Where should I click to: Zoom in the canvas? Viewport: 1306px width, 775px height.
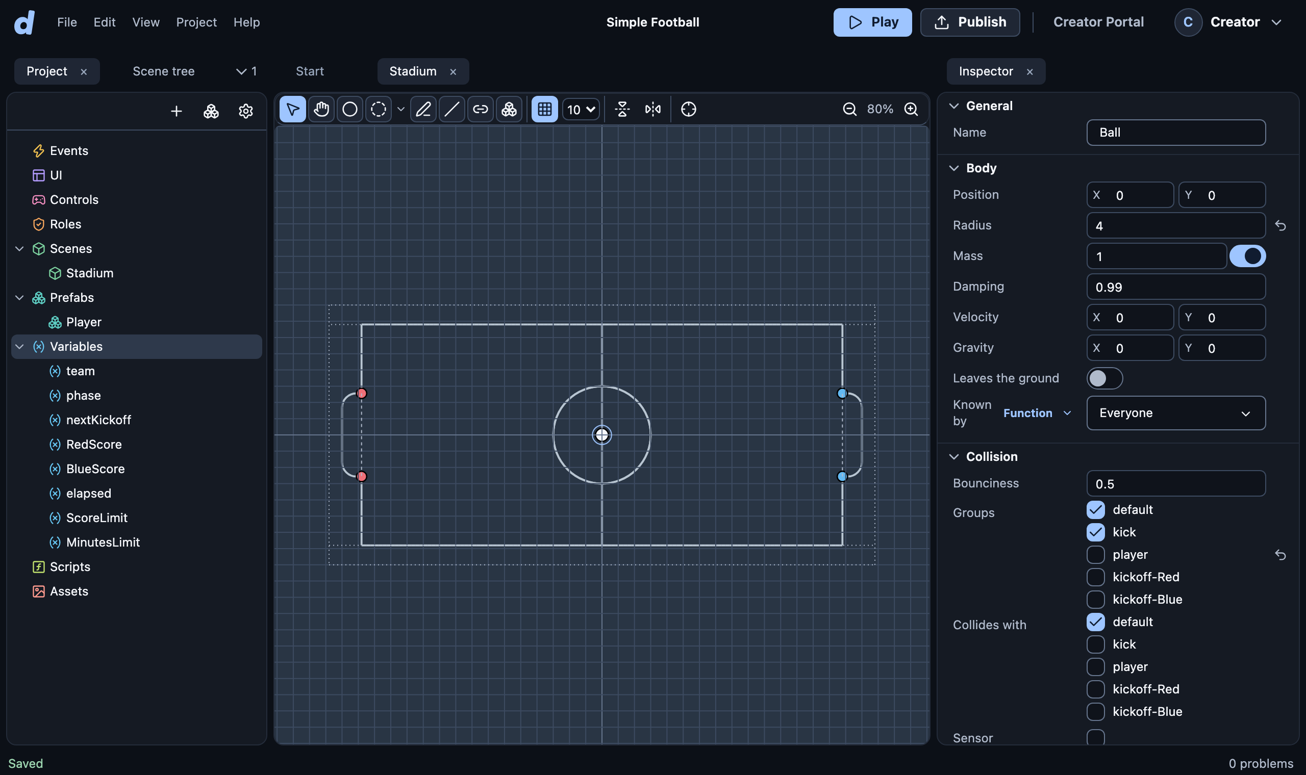point(911,109)
